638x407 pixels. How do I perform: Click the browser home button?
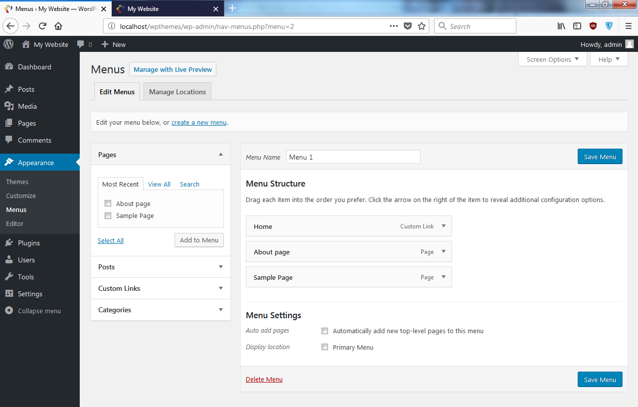tap(58, 26)
